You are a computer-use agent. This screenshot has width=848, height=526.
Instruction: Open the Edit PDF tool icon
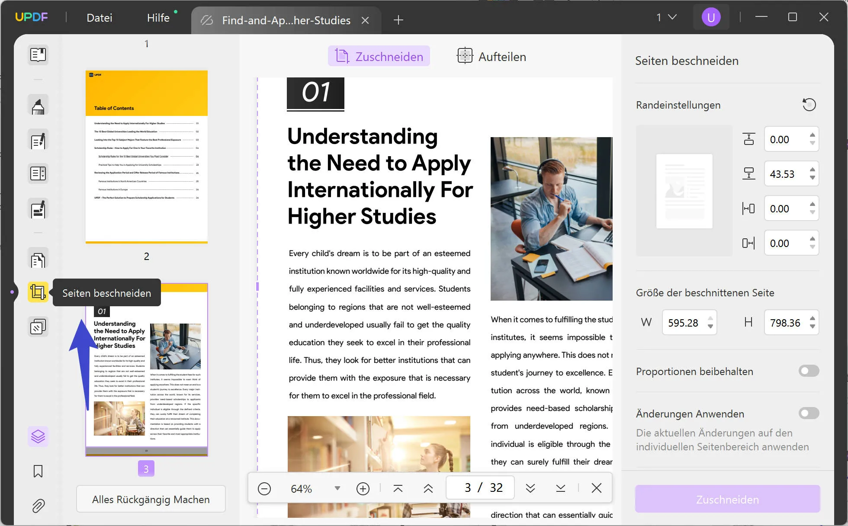click(x=38, y=140)
